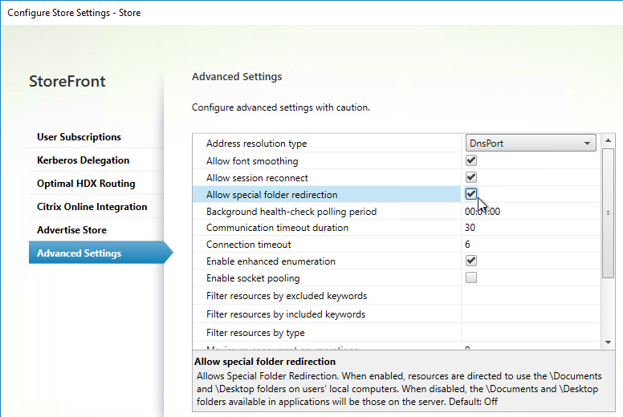Enable socket pooling checkbox
The height and width of the screenshot is (417, 623).
click(471, 277)
